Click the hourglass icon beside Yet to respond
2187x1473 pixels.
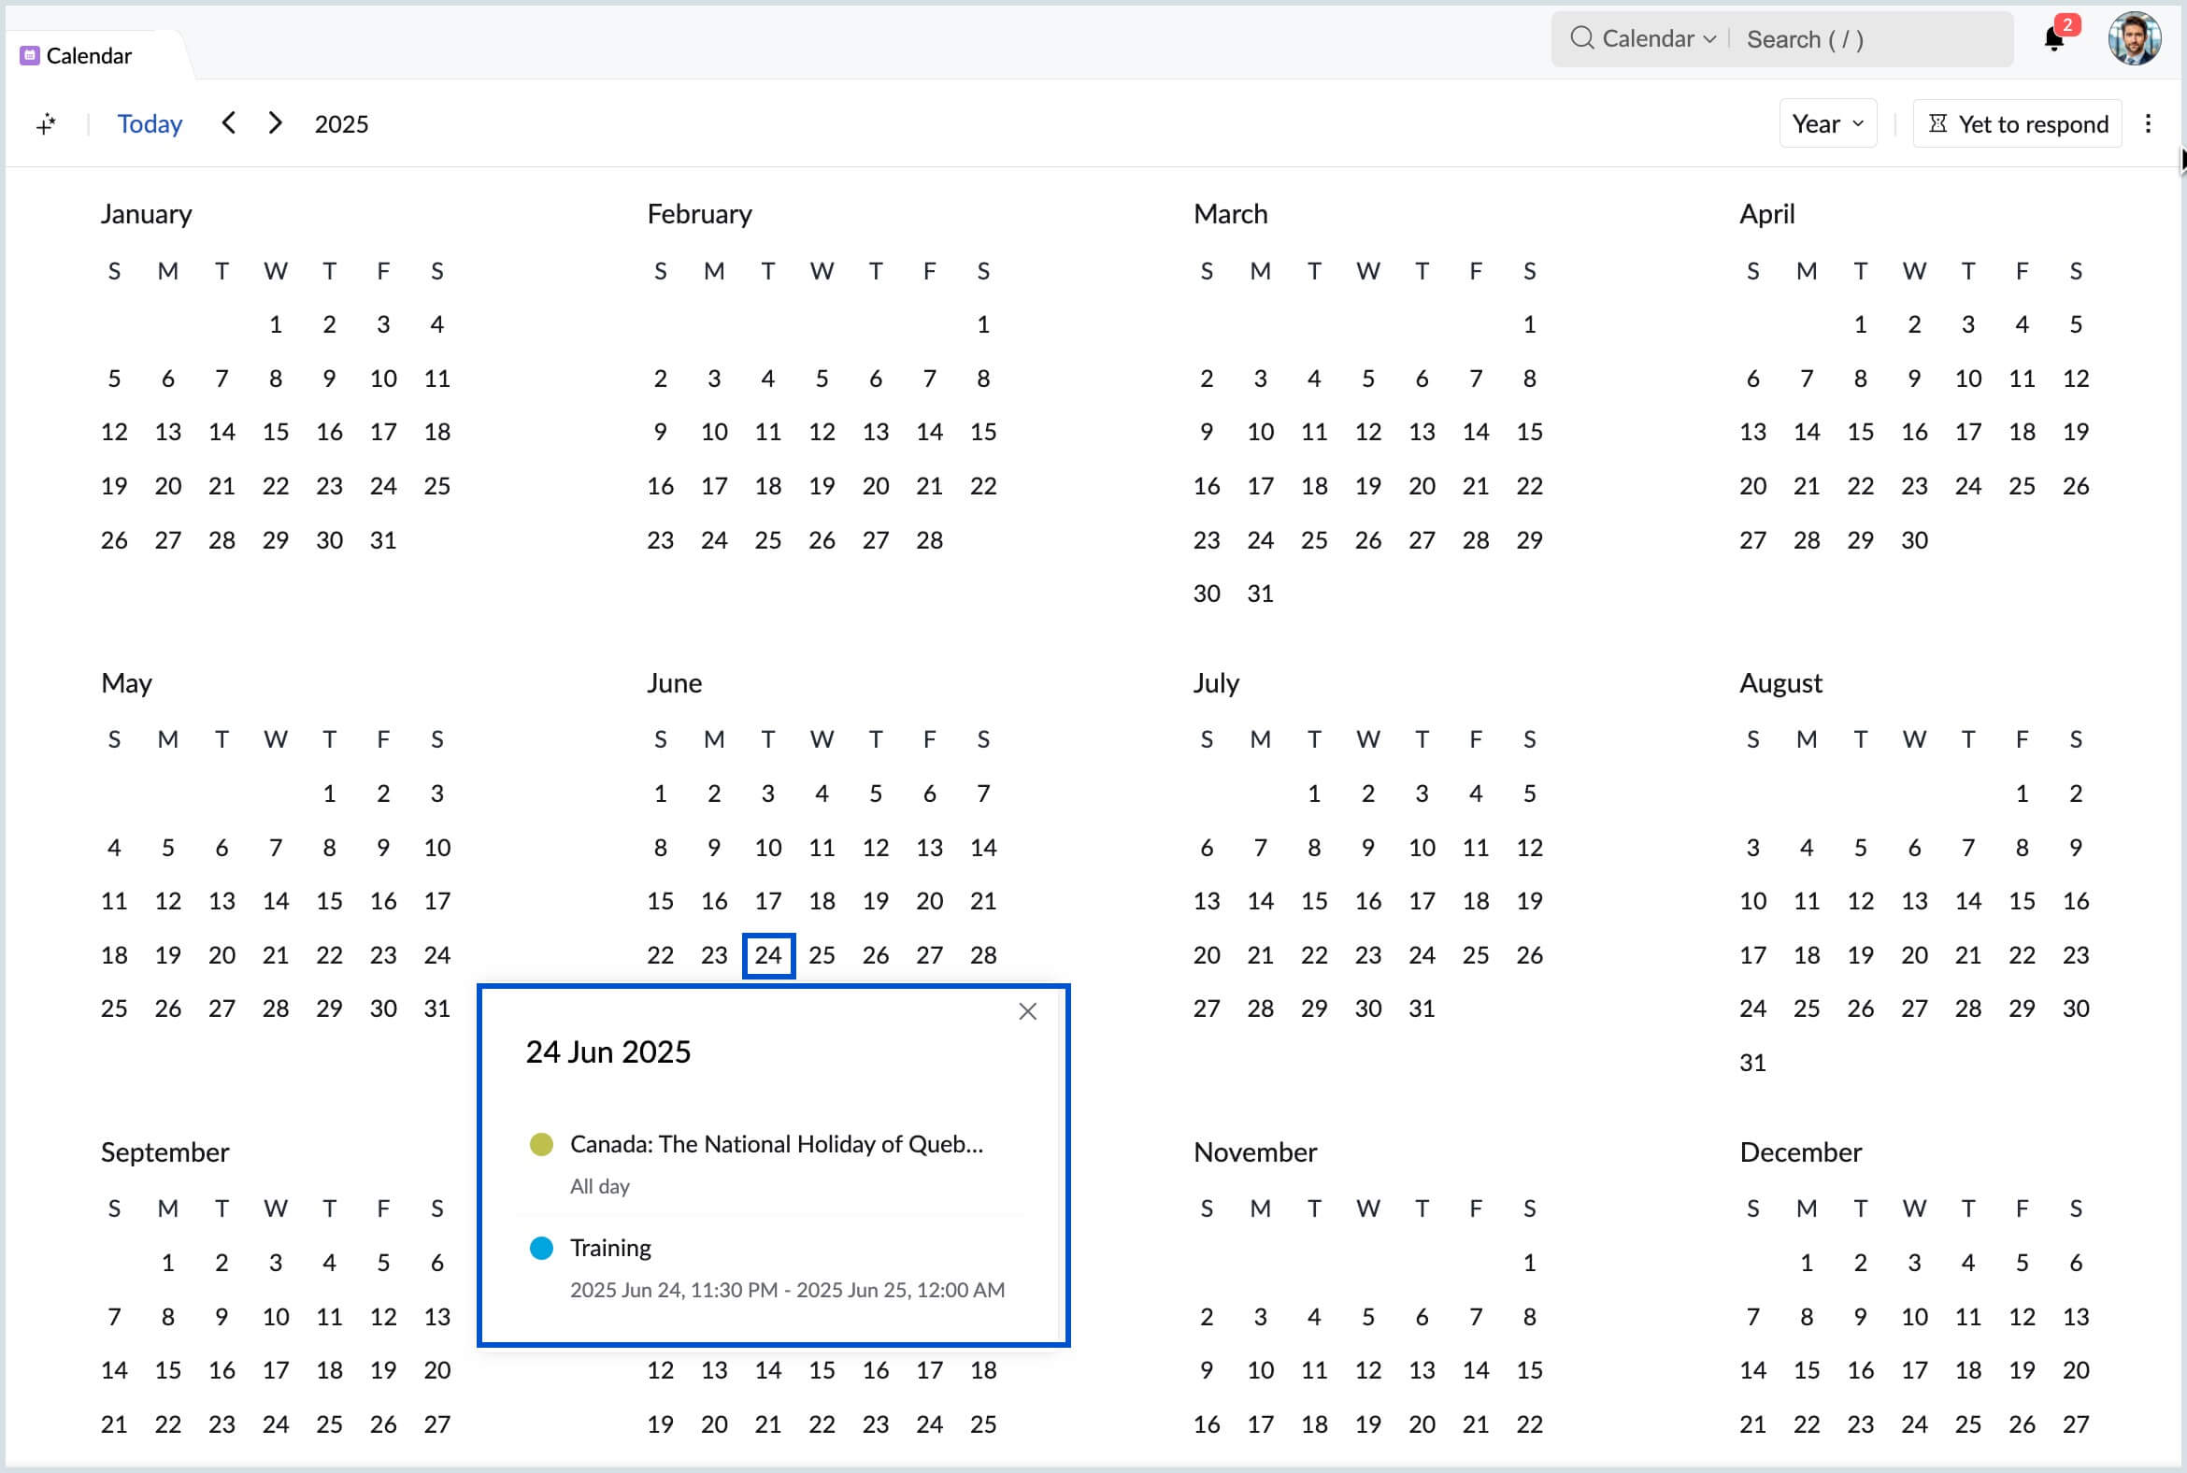pyautogui.click(x=1937, y=123)
